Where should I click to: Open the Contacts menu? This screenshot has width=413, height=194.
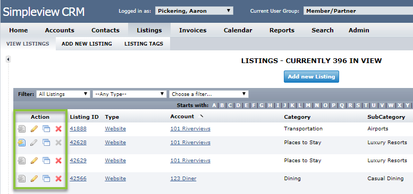coord(105,30)
